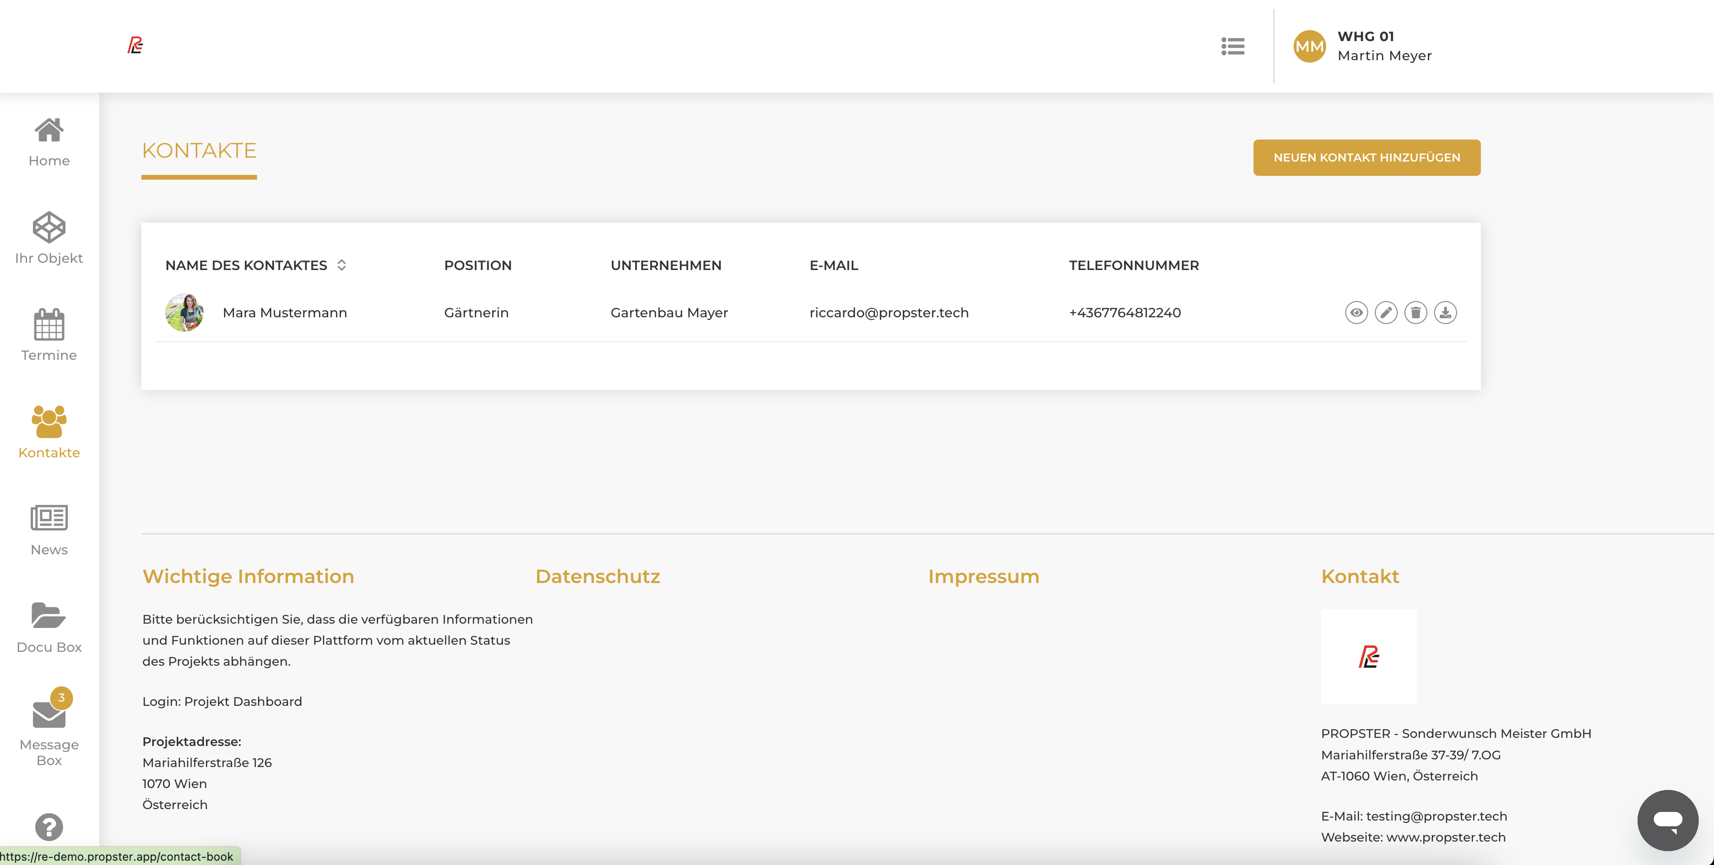View Mara Mustermann contact via eye icon
The height and width of the screenshot is (865, 1714).
(x=1356, y=312)
